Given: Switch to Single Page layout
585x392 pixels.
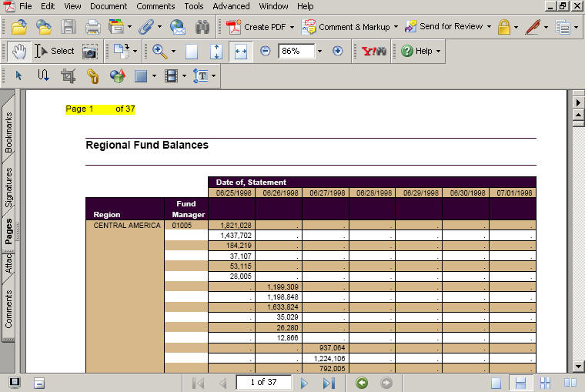Looking at the screenshot, I should 496,383.
